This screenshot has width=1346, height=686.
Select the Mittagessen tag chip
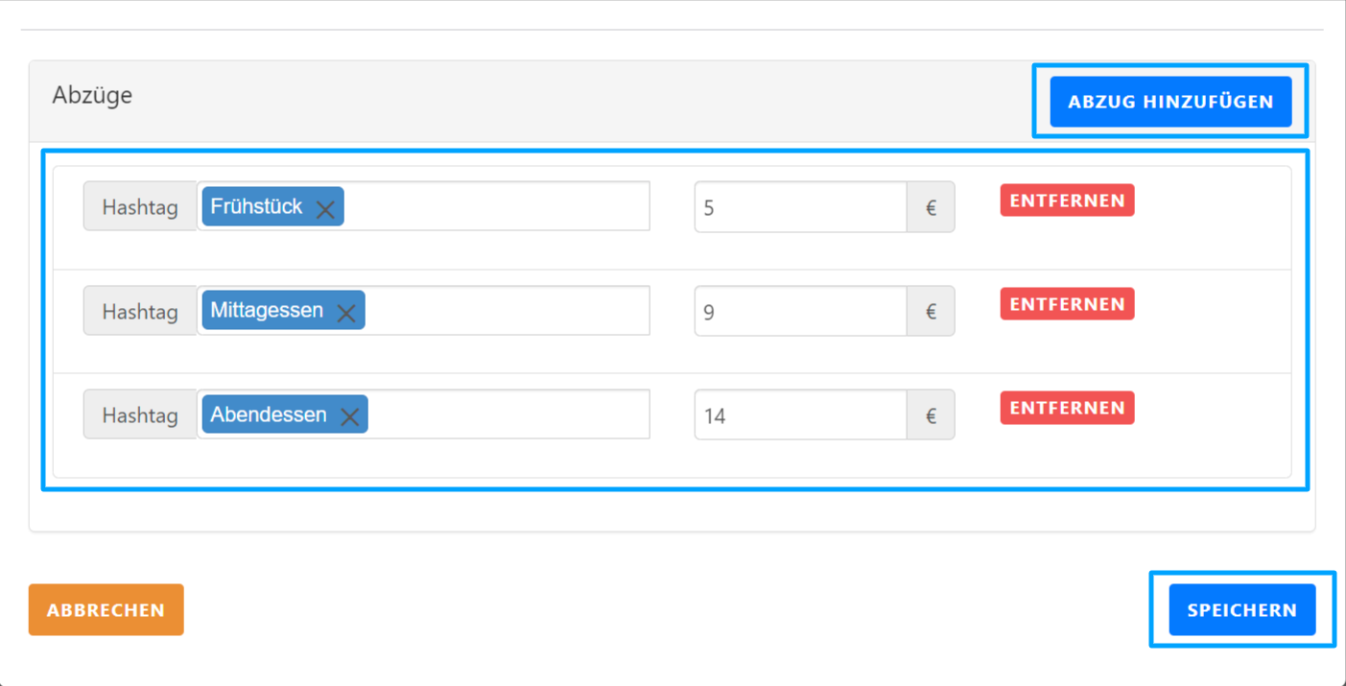tap(266, 311)
